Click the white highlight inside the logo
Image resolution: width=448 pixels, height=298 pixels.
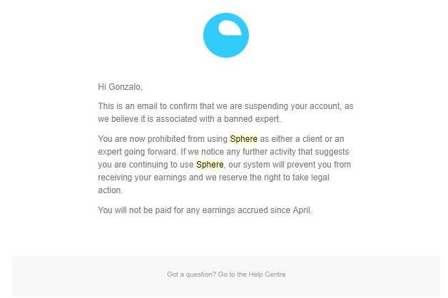pos(230,28)
